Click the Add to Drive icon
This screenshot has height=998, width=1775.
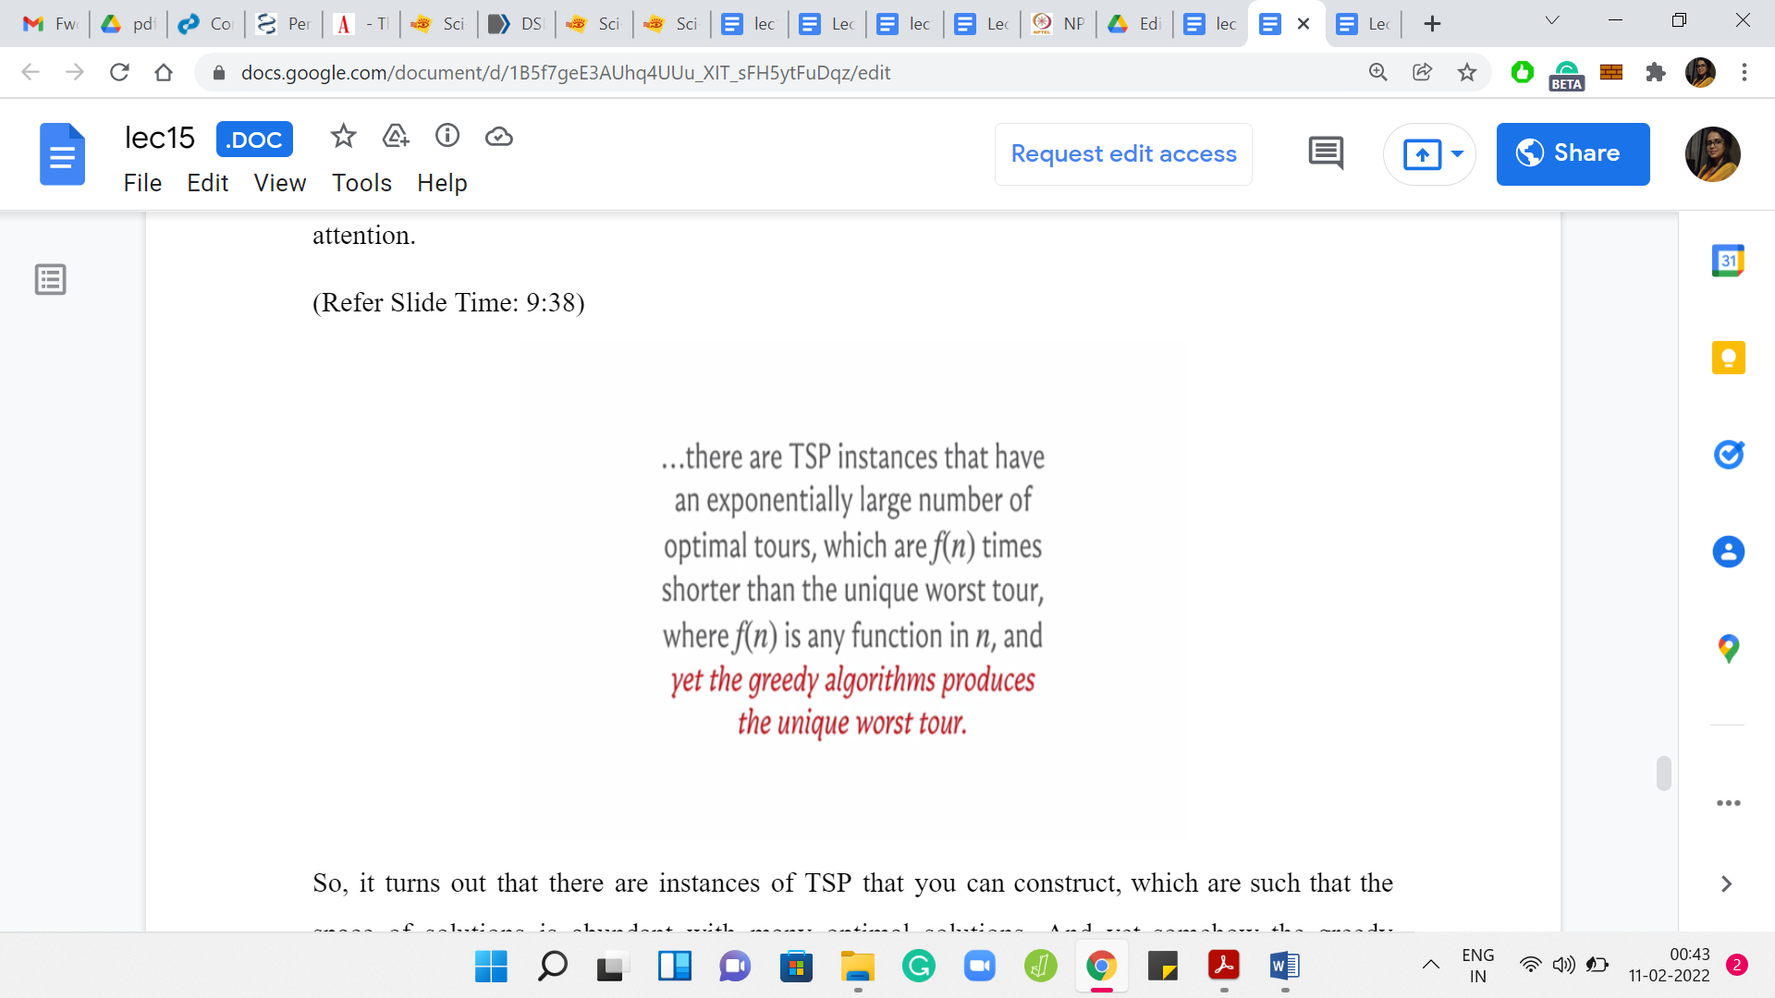396,137
